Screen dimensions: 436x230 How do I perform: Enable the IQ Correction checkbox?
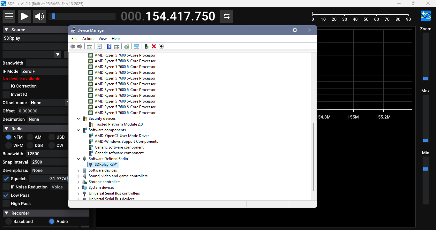coord(6,86)
